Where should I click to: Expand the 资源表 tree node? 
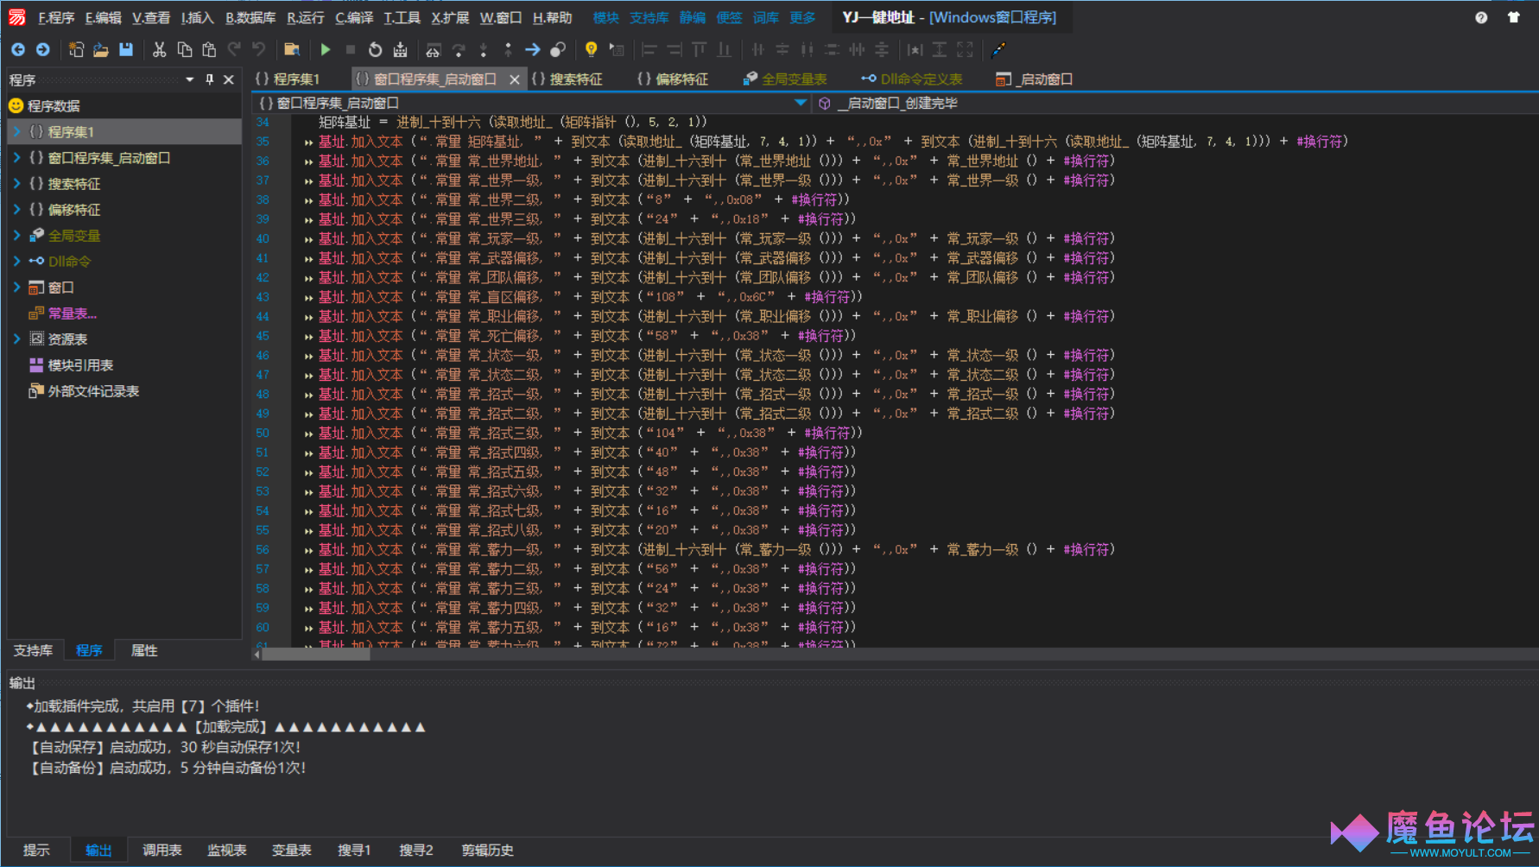[x=16, y=339]
